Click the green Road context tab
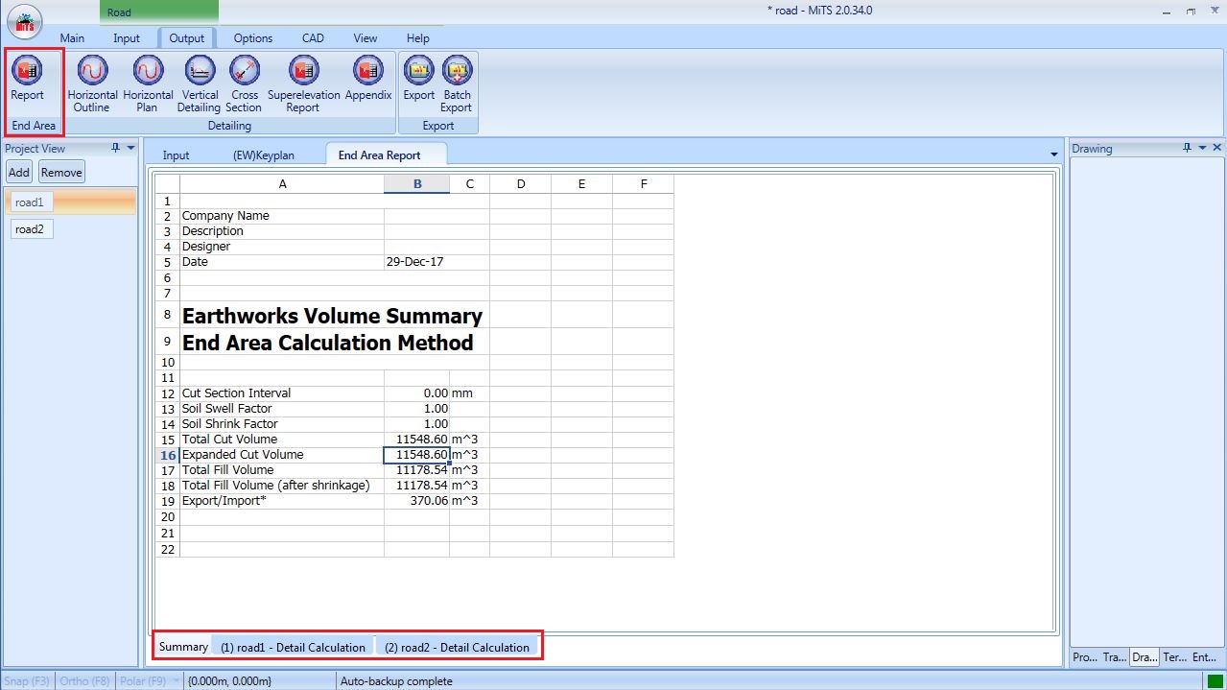This screenshot has height=690, width=1227. point(158,12)
